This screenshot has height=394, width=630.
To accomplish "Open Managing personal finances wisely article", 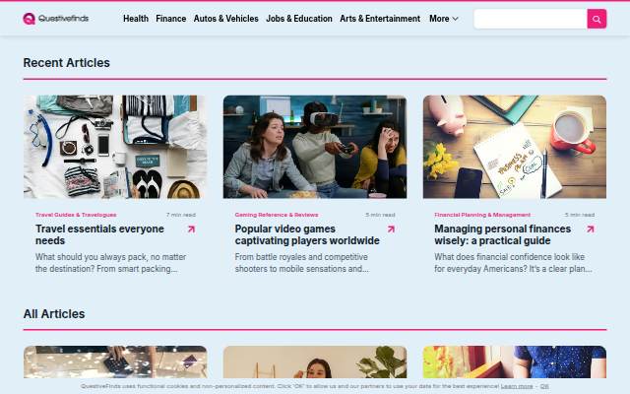I will (x=502, y=234).
